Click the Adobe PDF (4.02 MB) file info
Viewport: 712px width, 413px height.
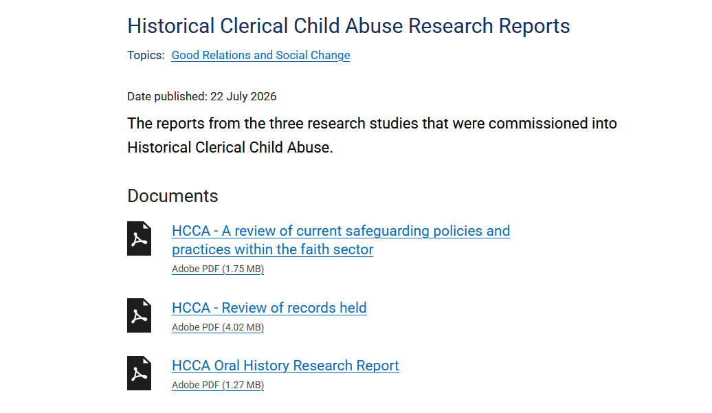(218, 327)
